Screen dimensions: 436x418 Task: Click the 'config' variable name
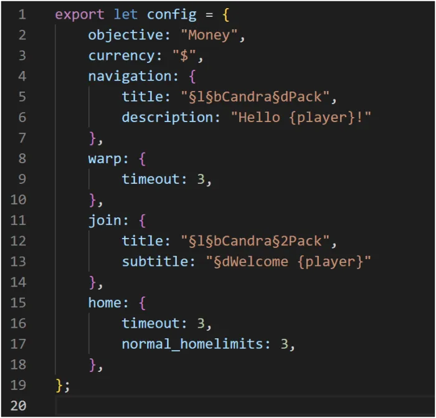pos(171,15)
